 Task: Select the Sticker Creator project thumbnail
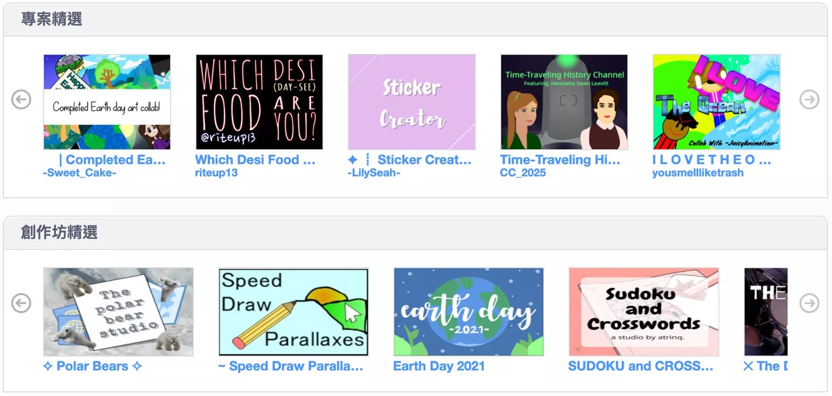(x=412, y=102)
